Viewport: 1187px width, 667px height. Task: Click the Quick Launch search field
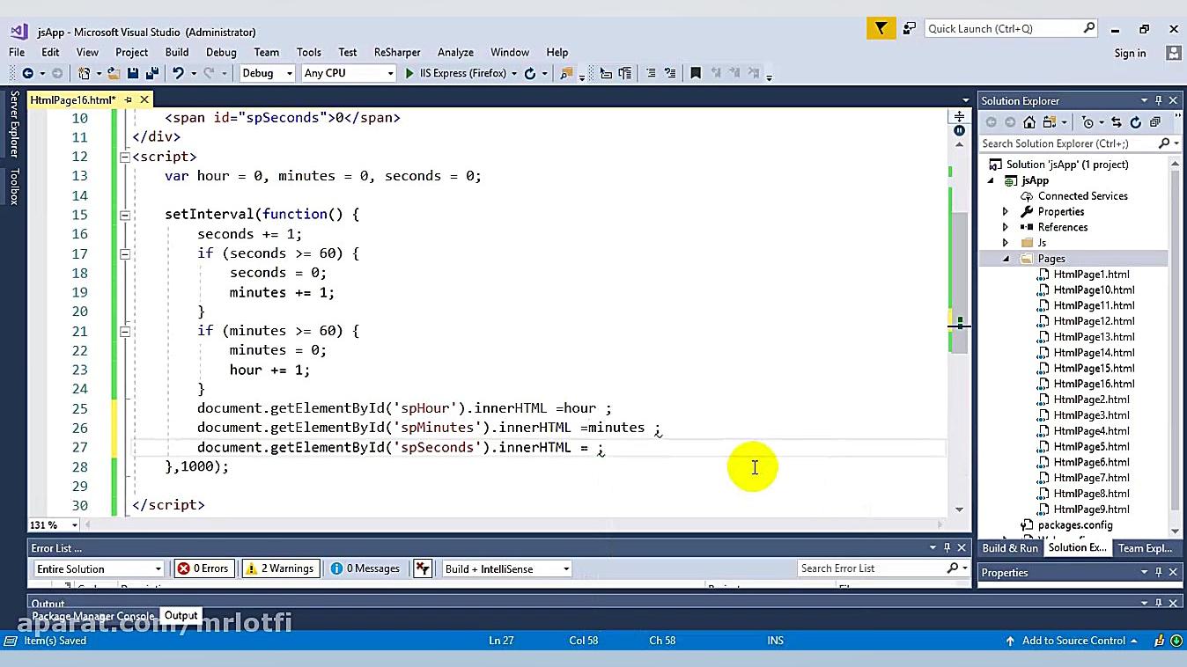tap(1004, 29)
